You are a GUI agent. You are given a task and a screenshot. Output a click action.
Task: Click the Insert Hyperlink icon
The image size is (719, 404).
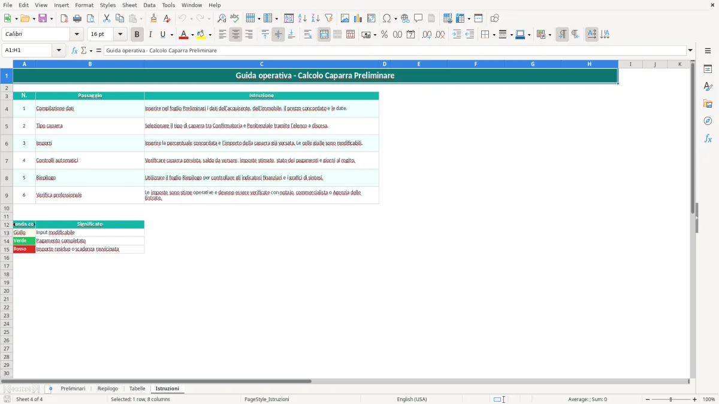point(405,19)
